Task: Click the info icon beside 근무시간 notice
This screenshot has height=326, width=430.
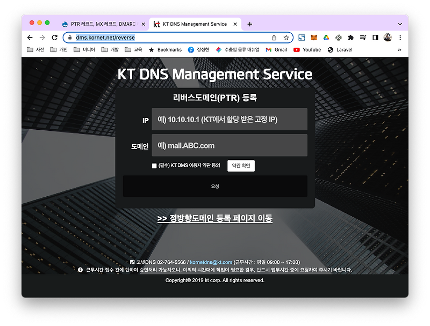Action: click(80, 270)
